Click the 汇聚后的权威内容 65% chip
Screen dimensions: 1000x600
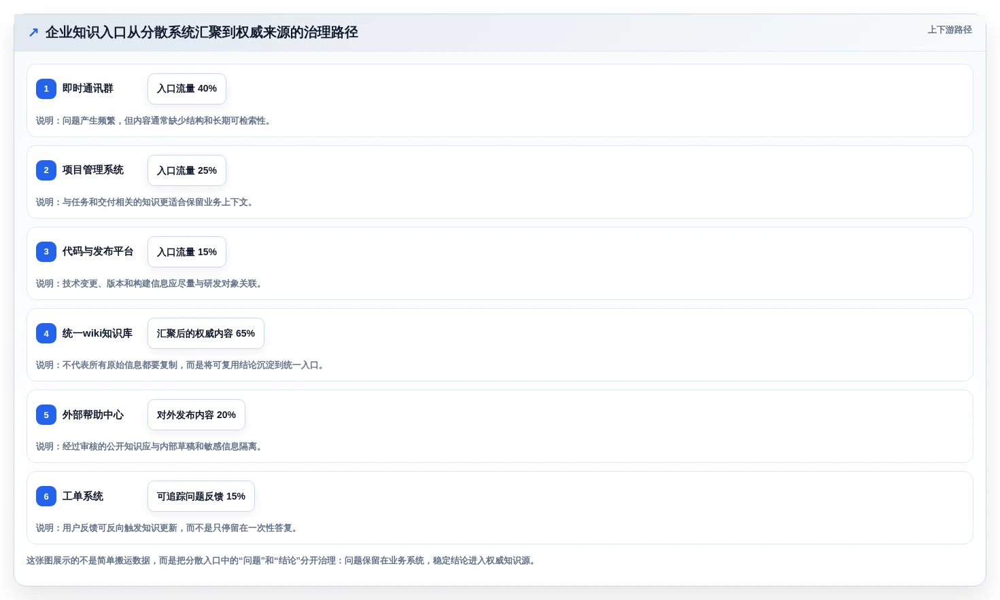point(206,333)
